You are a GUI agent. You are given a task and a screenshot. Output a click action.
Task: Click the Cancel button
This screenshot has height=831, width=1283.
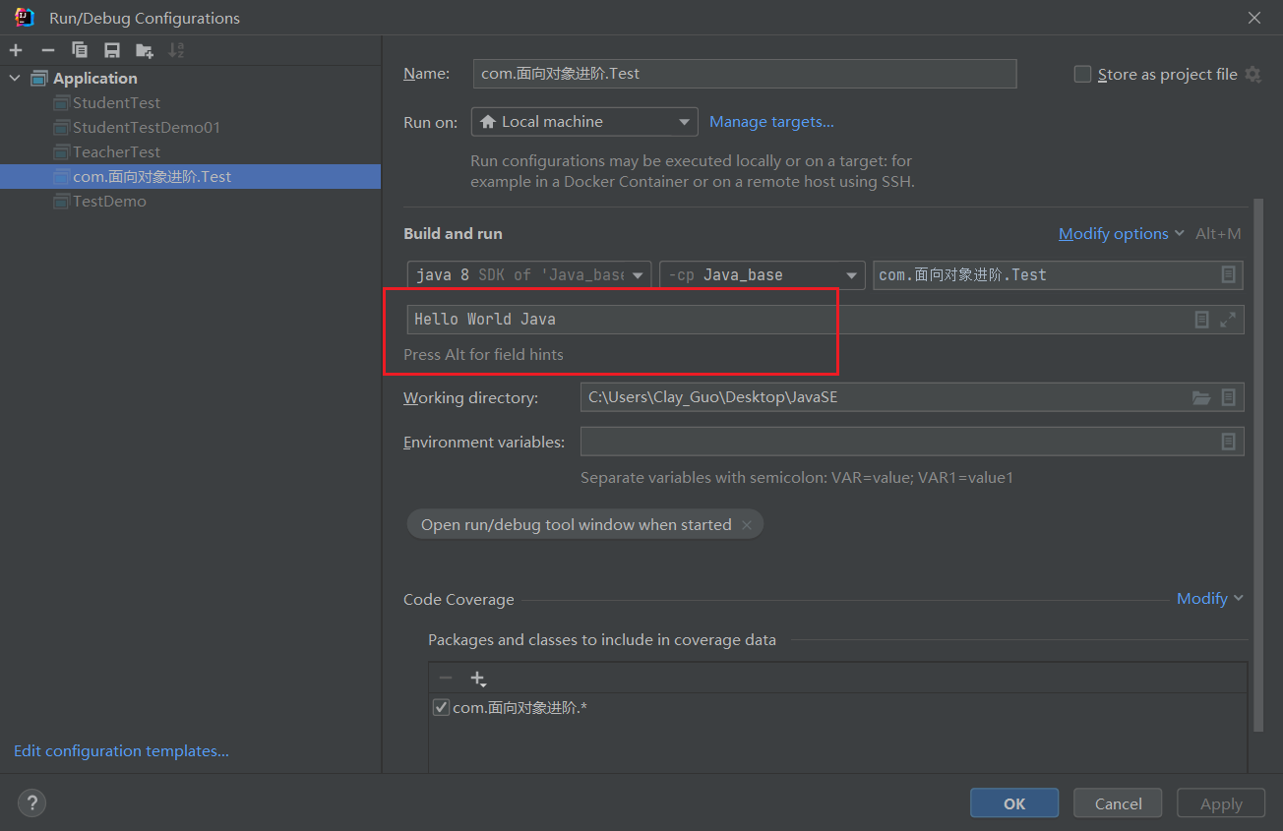point(1118,803)
